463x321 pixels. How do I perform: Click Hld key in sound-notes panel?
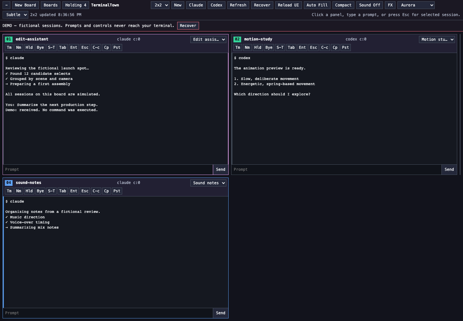[x=29, y=191]
